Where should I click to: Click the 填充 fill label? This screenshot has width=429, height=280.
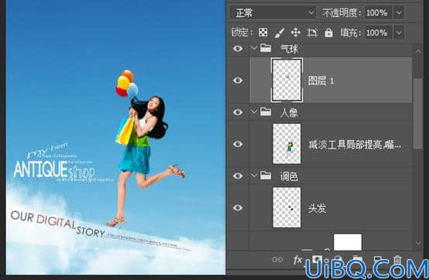click(351, 33)
